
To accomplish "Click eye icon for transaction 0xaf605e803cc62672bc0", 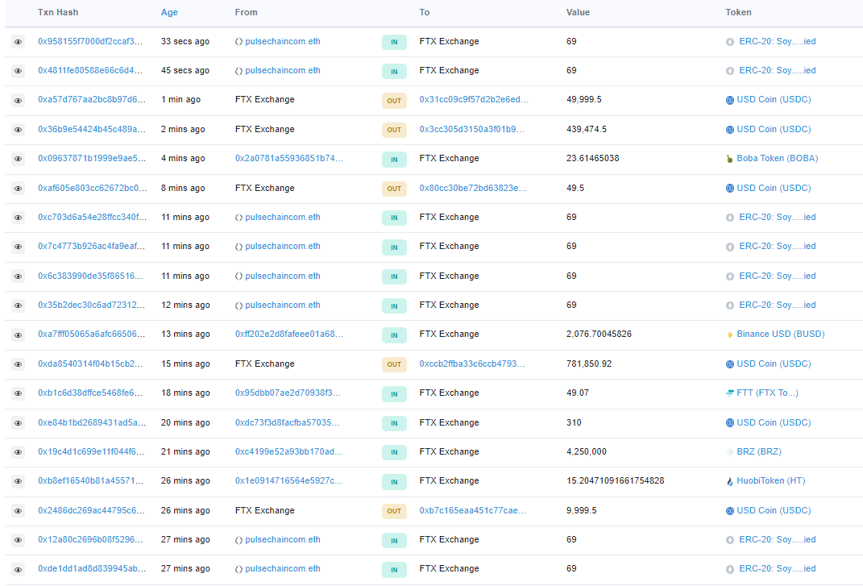I will pyautogui.click(x=19, y=189).
